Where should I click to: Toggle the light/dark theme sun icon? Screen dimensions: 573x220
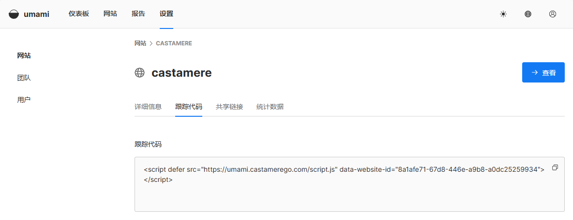(x=503, y=14)
